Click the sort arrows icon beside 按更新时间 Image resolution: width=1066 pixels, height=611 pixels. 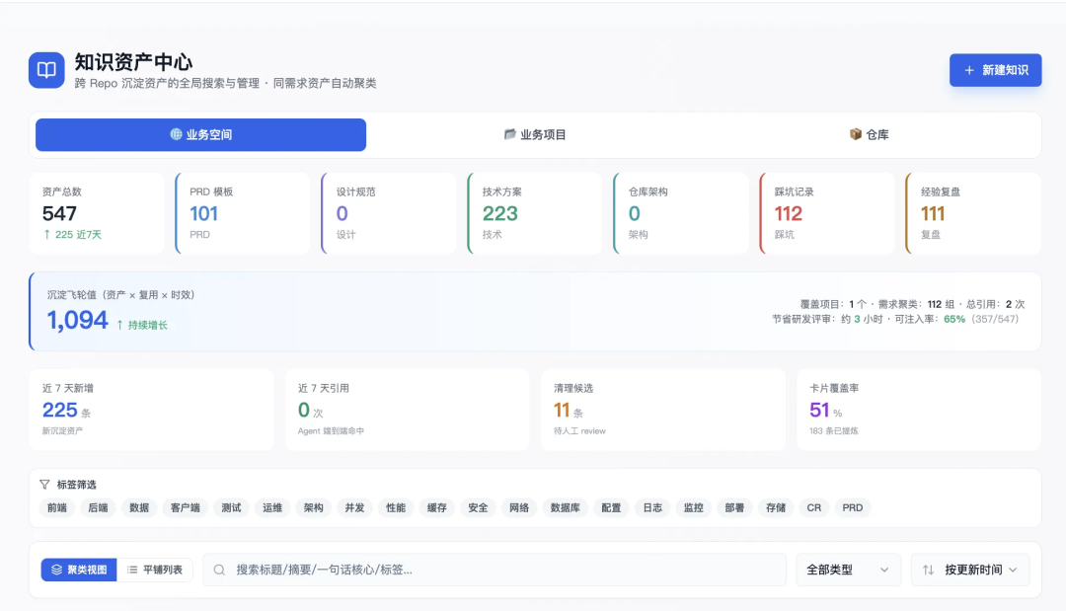[x=928, y=570]
